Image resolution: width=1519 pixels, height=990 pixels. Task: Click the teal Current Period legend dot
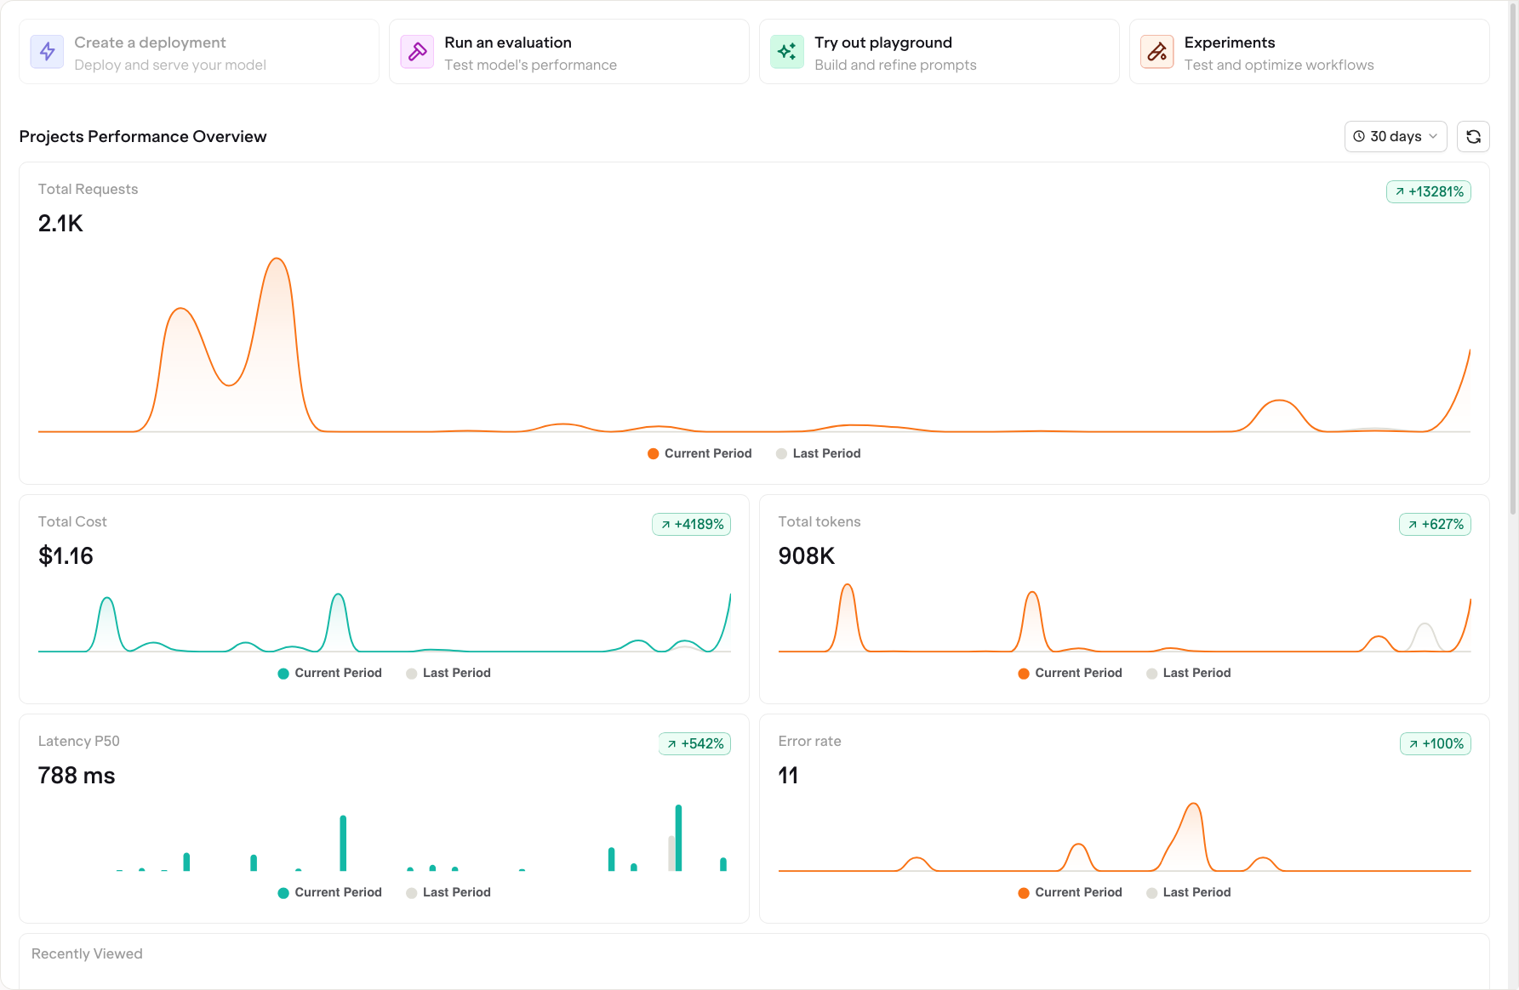[283, 673]
